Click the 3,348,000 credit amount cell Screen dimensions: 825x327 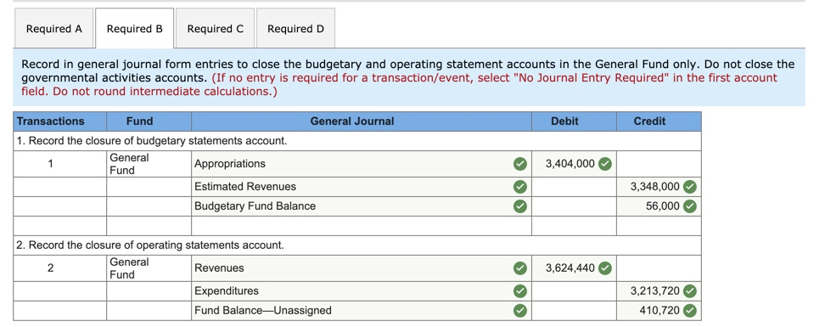point(659,187)
